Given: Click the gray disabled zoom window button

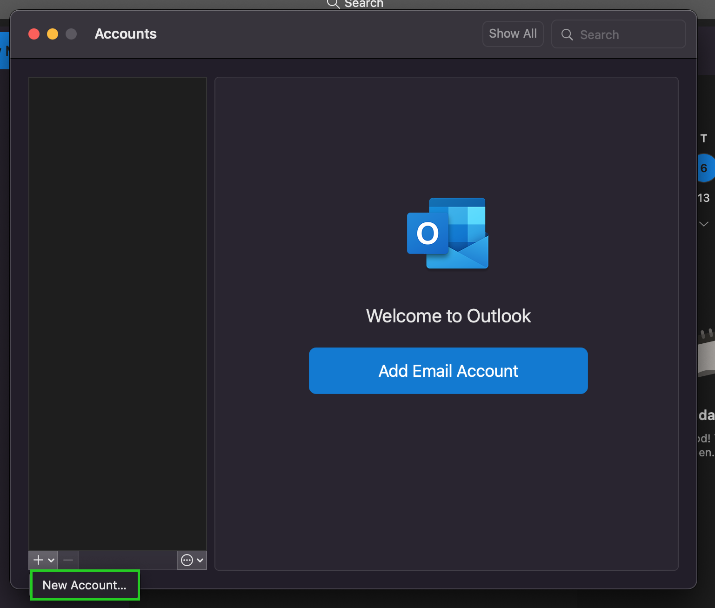Looking at the screenshot, I should coord(71,34).
